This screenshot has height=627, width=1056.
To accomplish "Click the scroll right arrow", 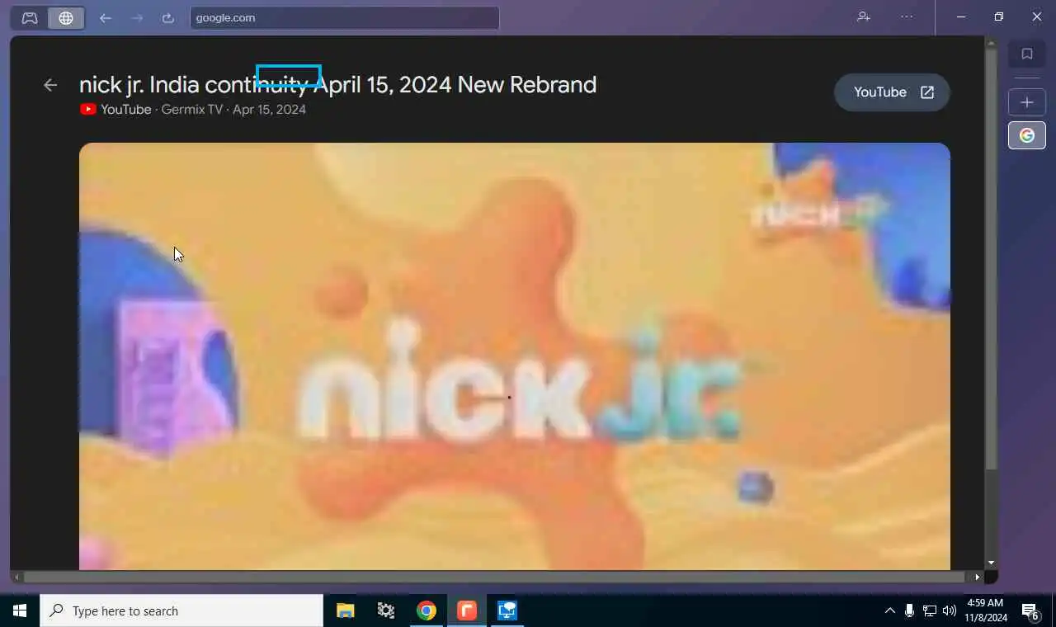I will click(978, 577).
